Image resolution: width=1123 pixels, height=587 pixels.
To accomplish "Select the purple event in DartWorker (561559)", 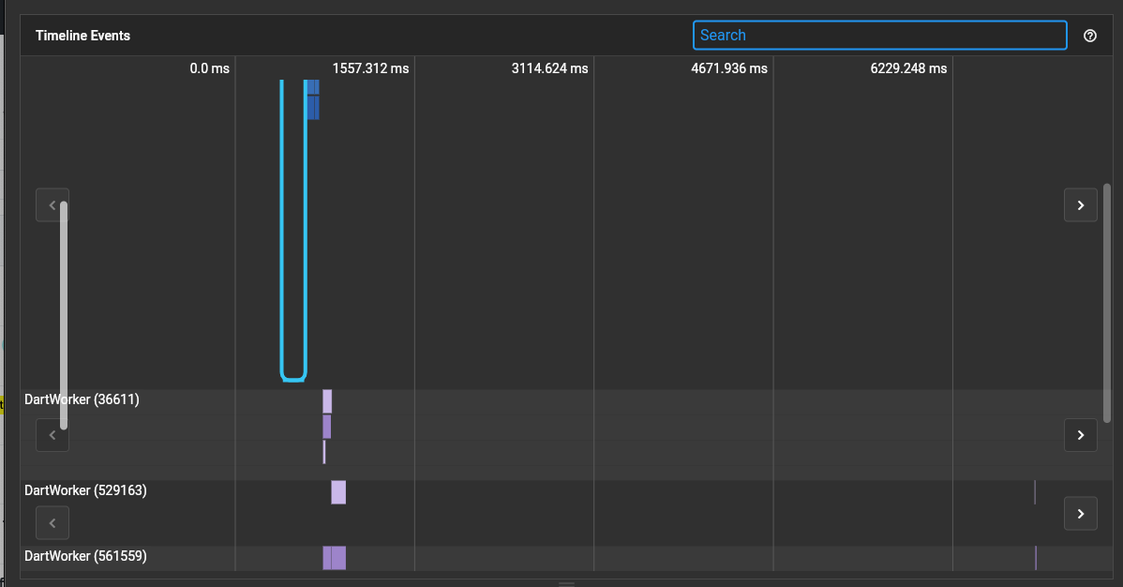I will 334,557.
